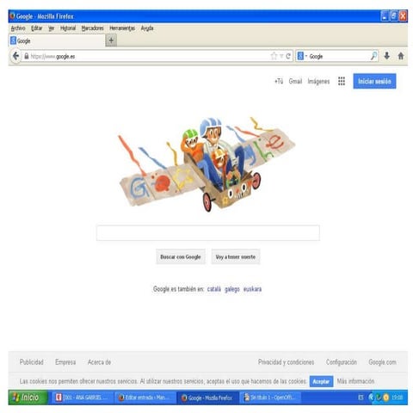
Task: Open the downloads arrow icon
Action: (386, 56)
